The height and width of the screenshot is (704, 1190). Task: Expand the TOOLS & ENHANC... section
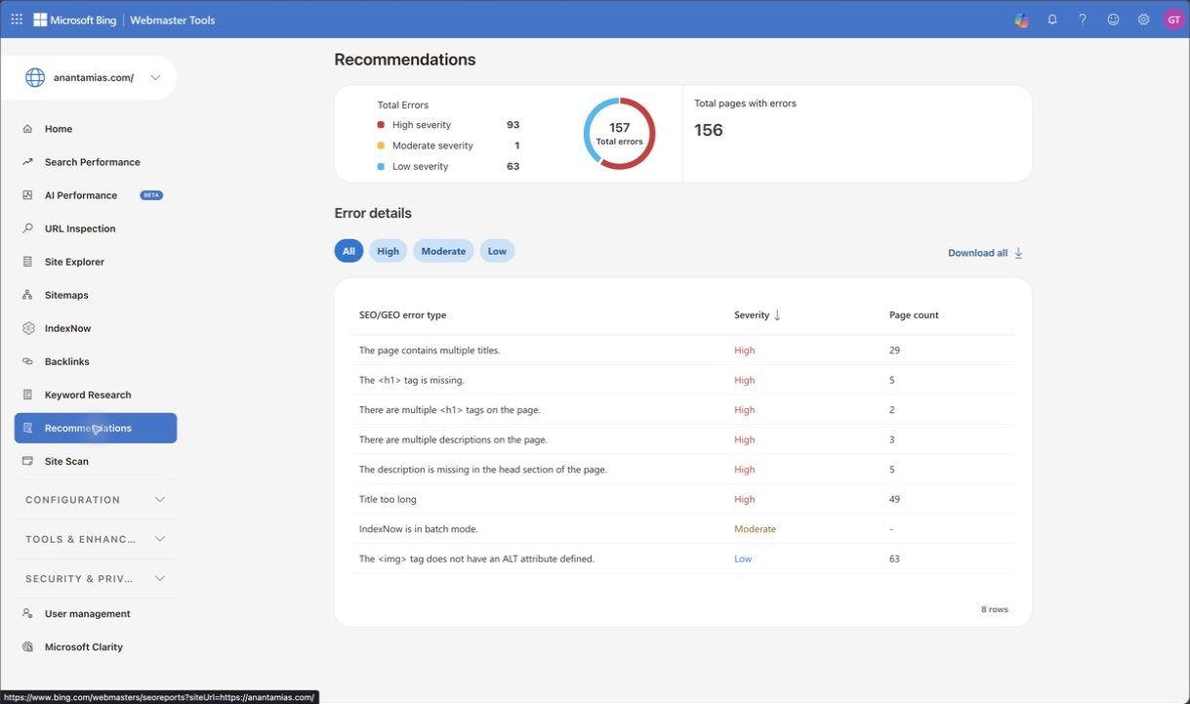pos(96,539)
